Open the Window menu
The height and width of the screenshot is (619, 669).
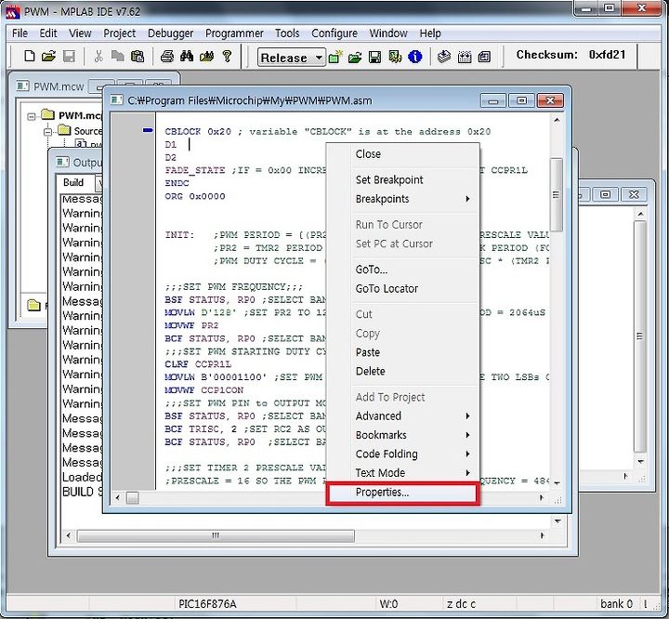coord(388,33)
